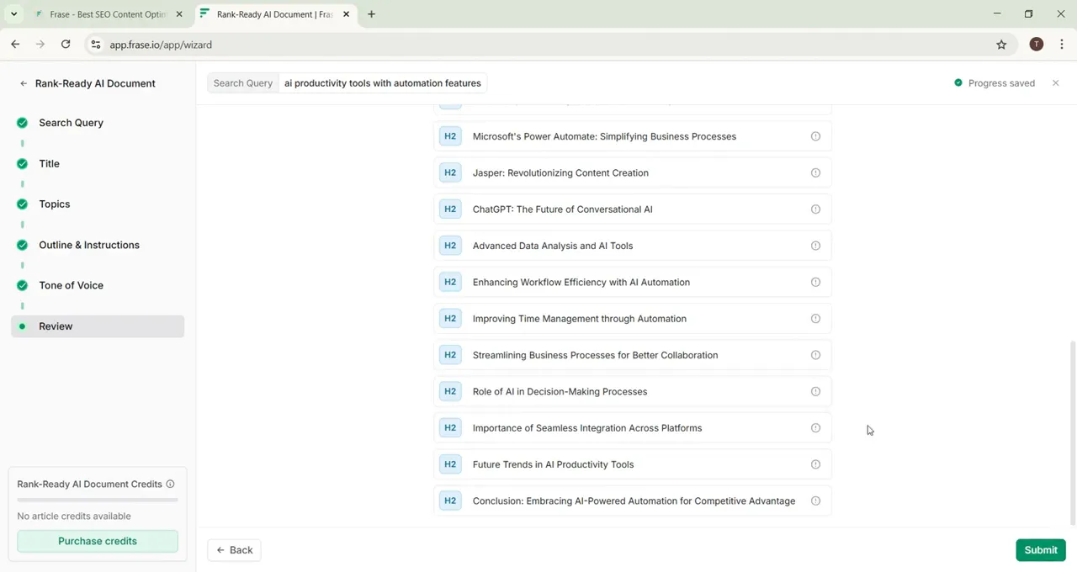This screenshot has width=1077, height=572.
Task: Dismiss the Progress saved notification
Action: coord(1055,83)
